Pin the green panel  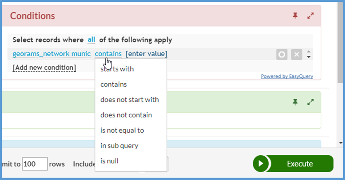pyautogui.click(x=295, y=102)
